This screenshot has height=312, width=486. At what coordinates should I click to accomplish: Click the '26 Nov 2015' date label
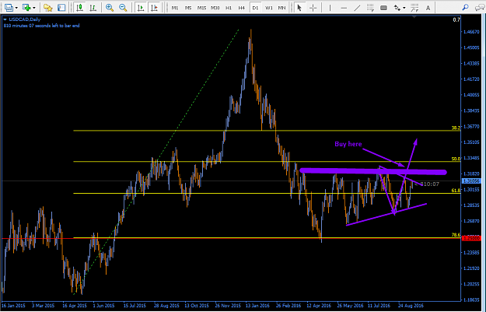228,306
